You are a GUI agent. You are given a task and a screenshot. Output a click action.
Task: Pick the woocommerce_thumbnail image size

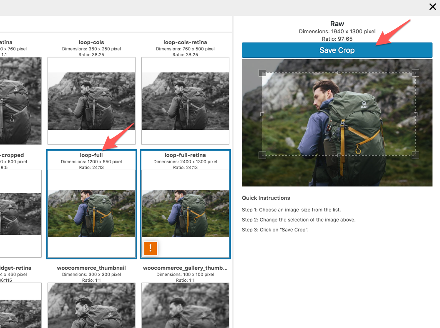tap(91, 305)
